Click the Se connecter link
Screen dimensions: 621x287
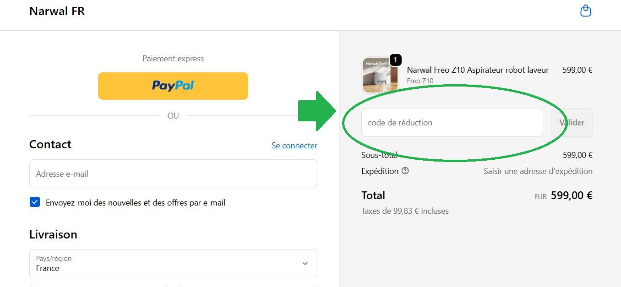pyautogui.click(x=294, y=146)
